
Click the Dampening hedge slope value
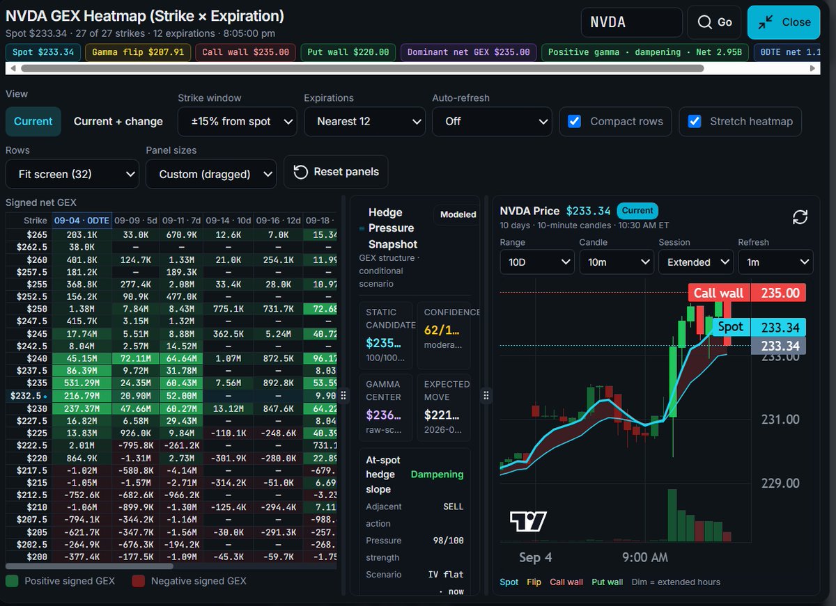coord(437,474)
